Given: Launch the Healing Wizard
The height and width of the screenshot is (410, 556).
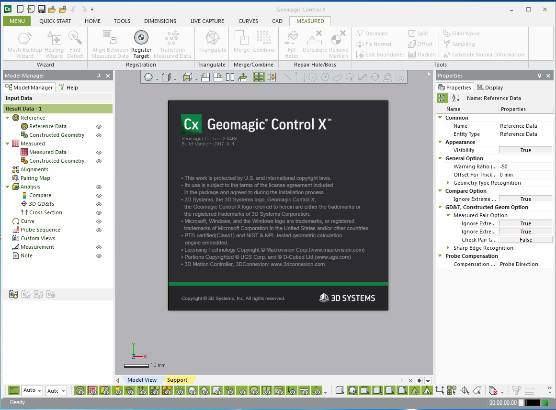Looking at the screenshot, I should pos(54,44).
